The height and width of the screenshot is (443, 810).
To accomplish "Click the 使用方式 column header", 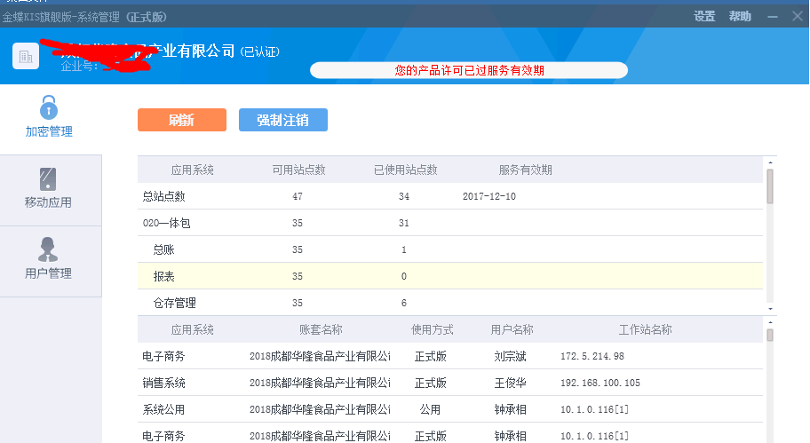I will click(432, 329).
